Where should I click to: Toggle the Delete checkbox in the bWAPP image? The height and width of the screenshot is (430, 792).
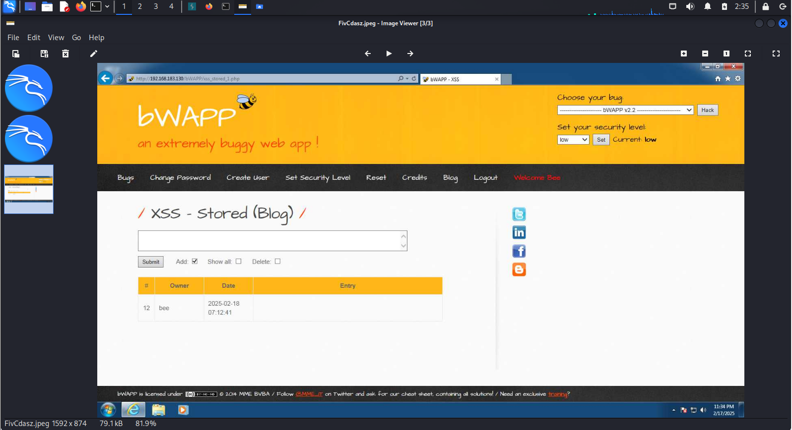pyautogui.click(x=278, y=262)
